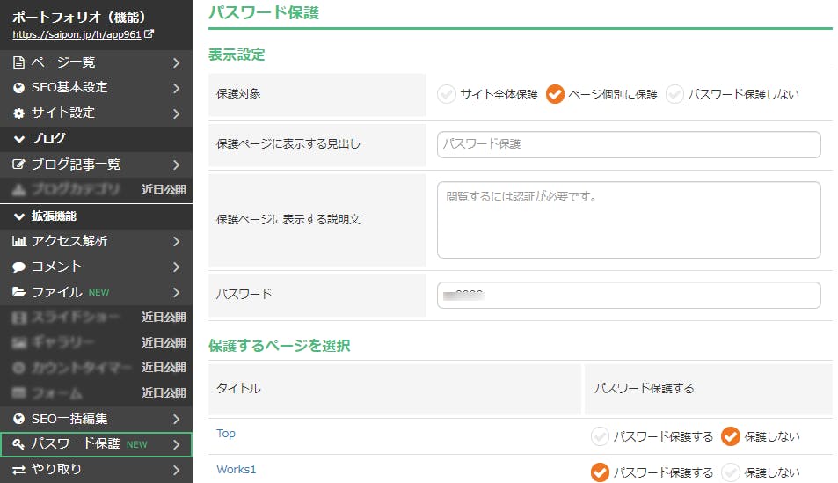The width and height of the screenshot is (838, 483).
Task: Click the SEO基本設定 globe icon
Action: tap(18, 88)
